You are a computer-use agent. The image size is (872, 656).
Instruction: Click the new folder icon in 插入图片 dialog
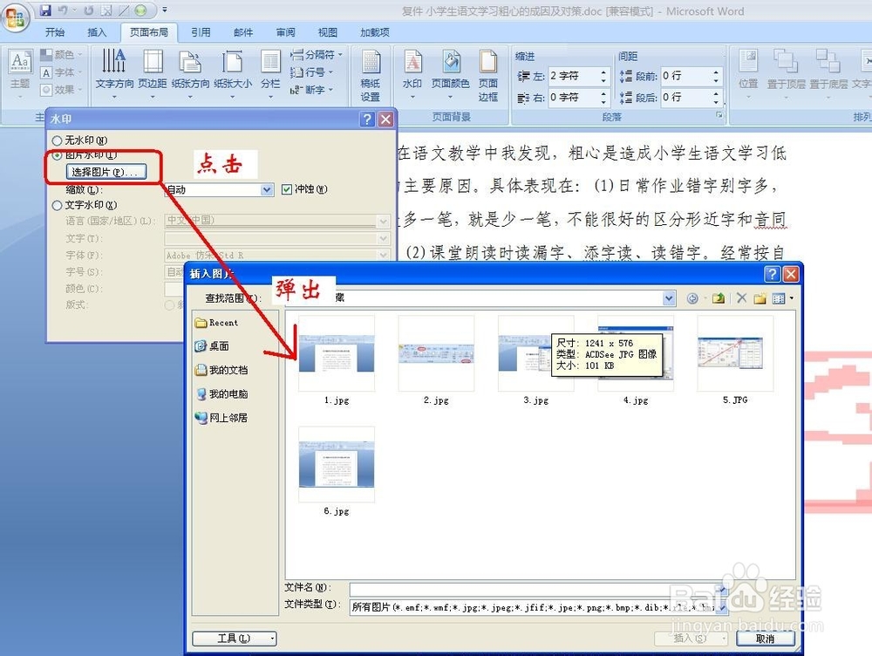(760, 298)
